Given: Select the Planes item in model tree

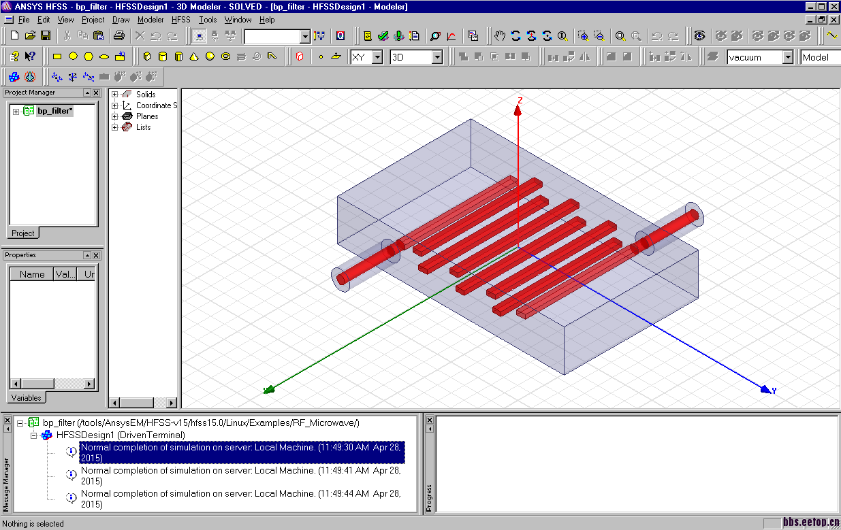Looking at the screenshot, I should 146,116.
